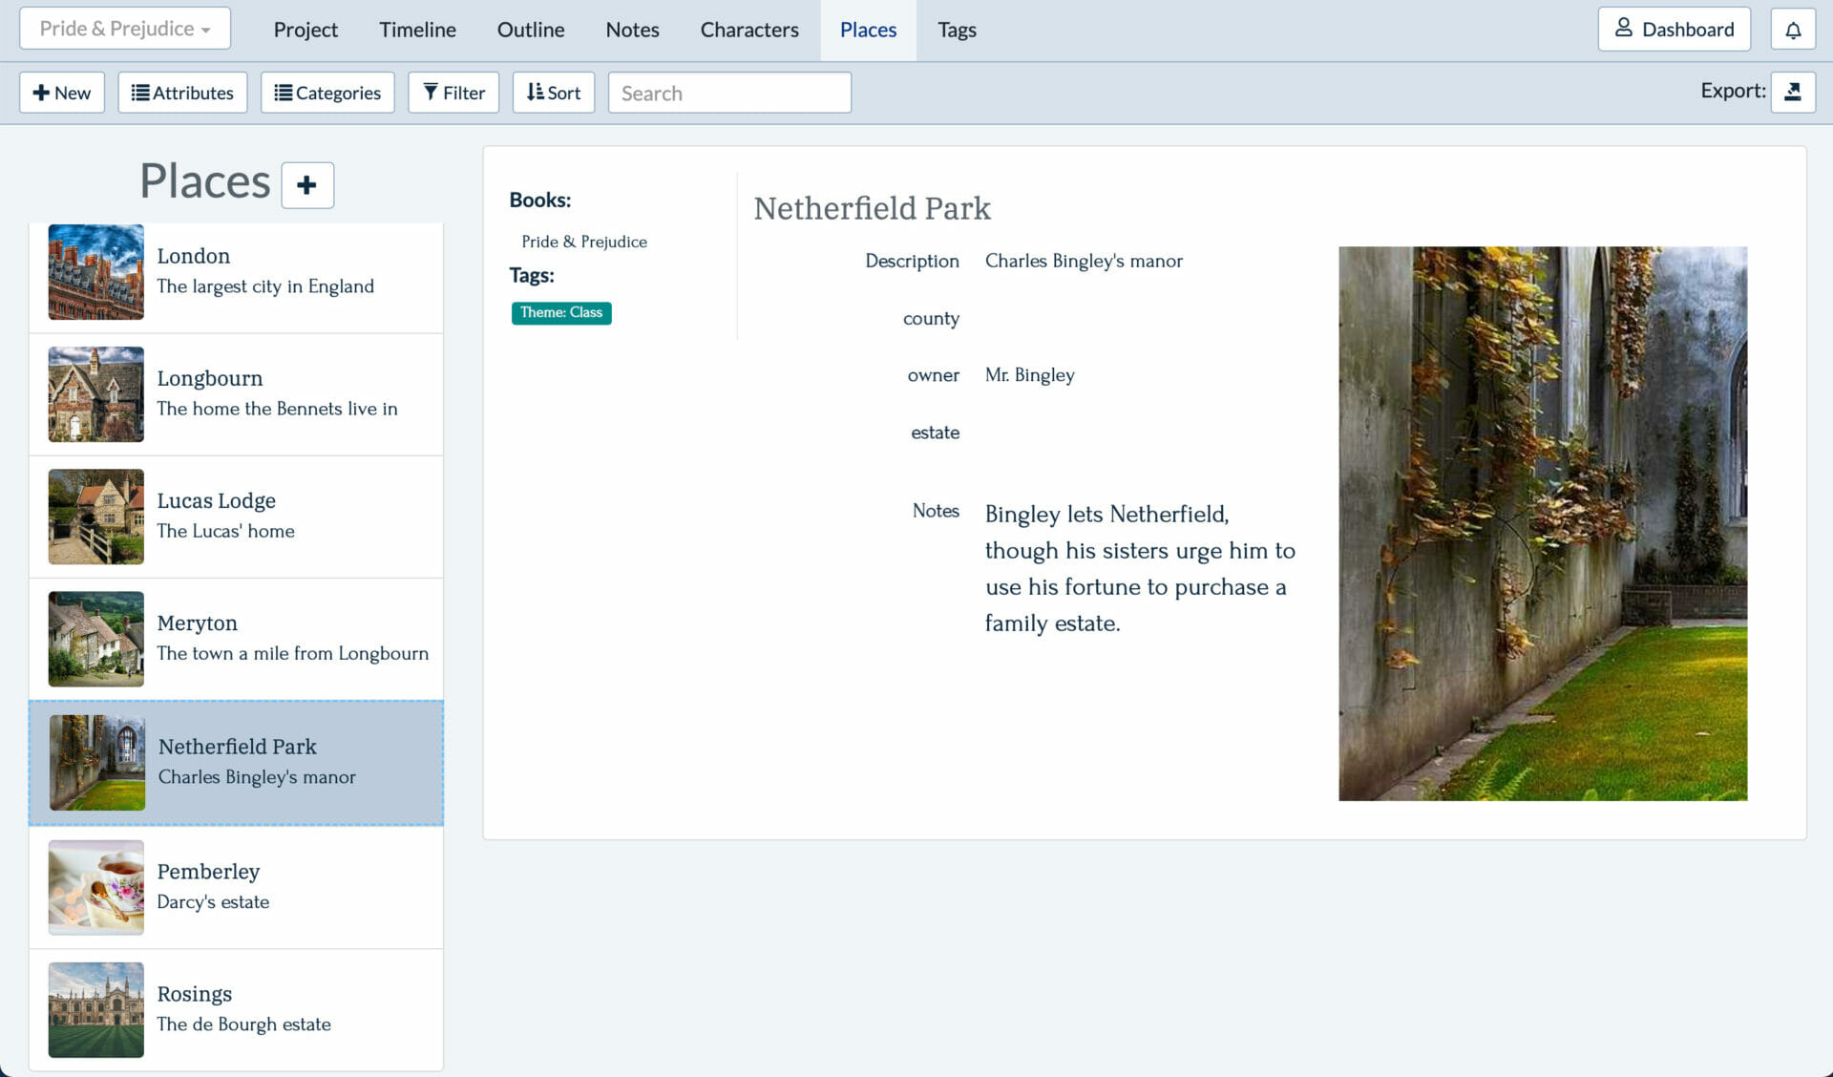Add a place with the plus beside Places heading
This screenshot has height=1077, width=1833.
pos(306,184)
